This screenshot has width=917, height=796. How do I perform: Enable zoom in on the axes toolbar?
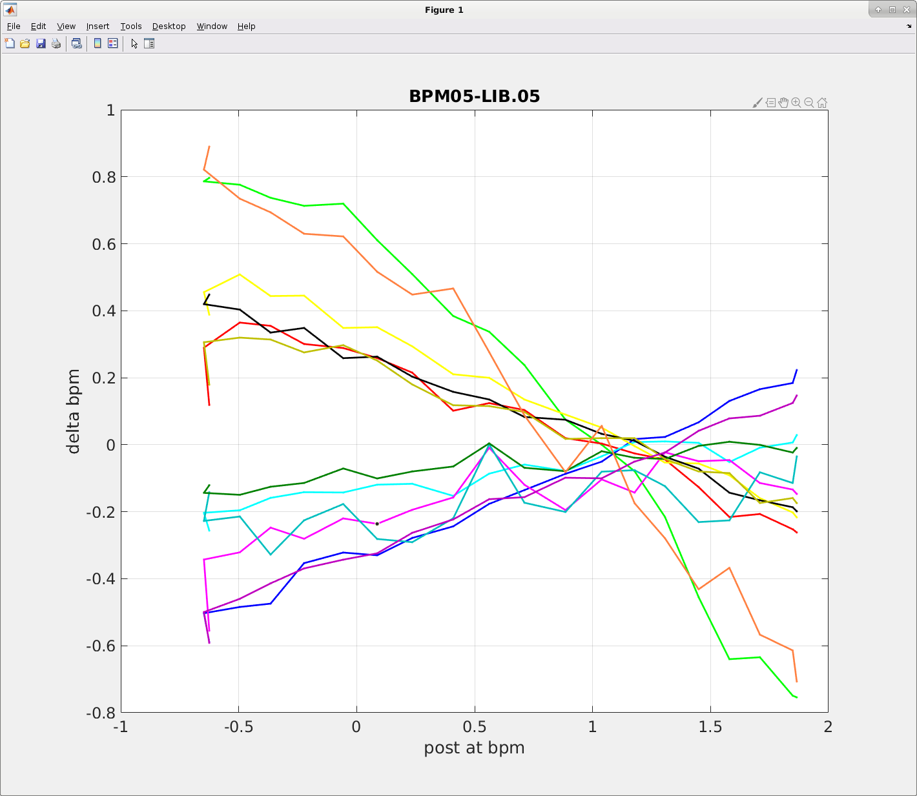coord(796,103)
